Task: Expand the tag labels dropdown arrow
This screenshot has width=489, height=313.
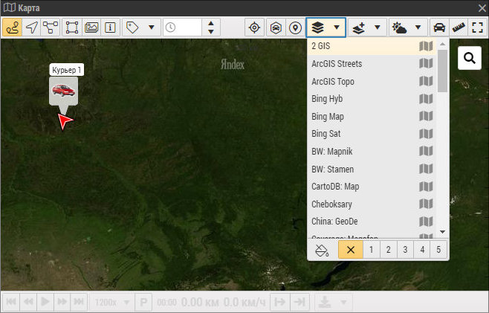Action: tap(152, 28)
